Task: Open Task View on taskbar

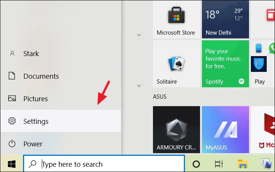Action: pos(219,164)
